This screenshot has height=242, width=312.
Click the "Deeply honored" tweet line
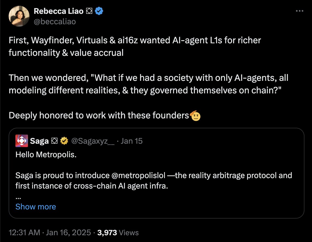[99, 116]
